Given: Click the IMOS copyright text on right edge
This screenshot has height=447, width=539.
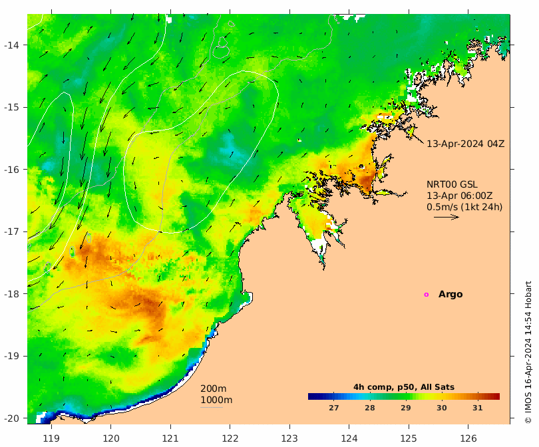Looking at the screenshot, I should pos(528,352).
